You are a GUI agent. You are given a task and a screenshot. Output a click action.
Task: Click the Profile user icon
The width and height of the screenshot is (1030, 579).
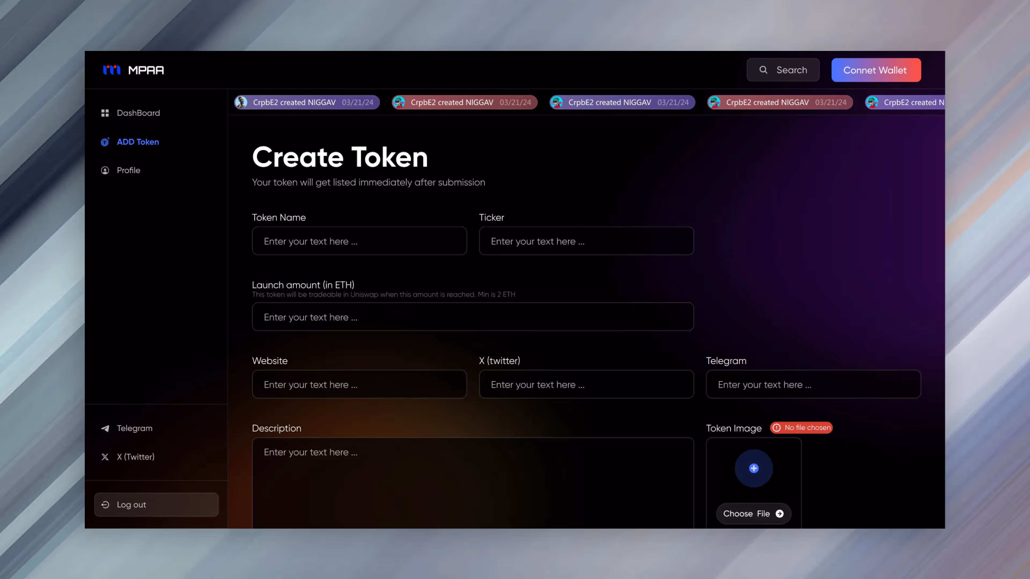105,170
